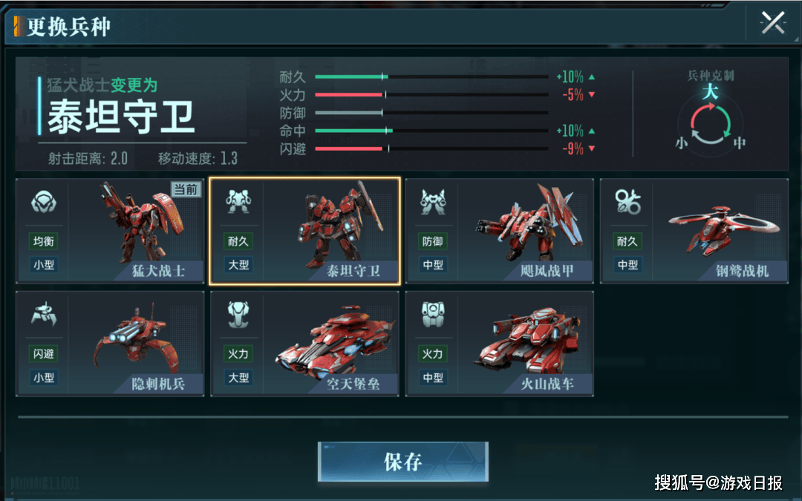Viewport: 802px width, 501px height.
Task: Click the 大型 size tag on 泰坦守卫
Action: pos(238,265)
